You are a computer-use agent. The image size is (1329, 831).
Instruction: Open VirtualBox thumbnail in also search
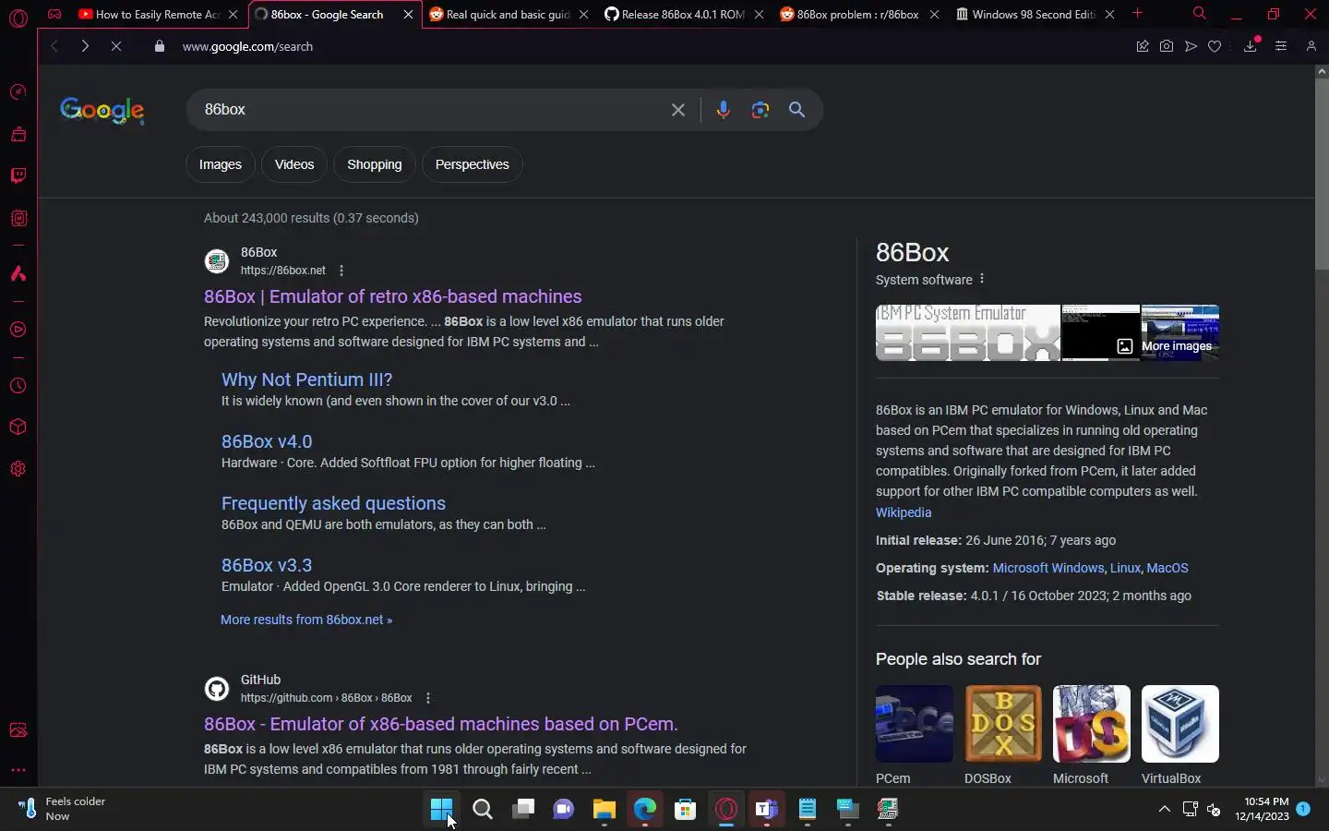[x=1179, y=724]
